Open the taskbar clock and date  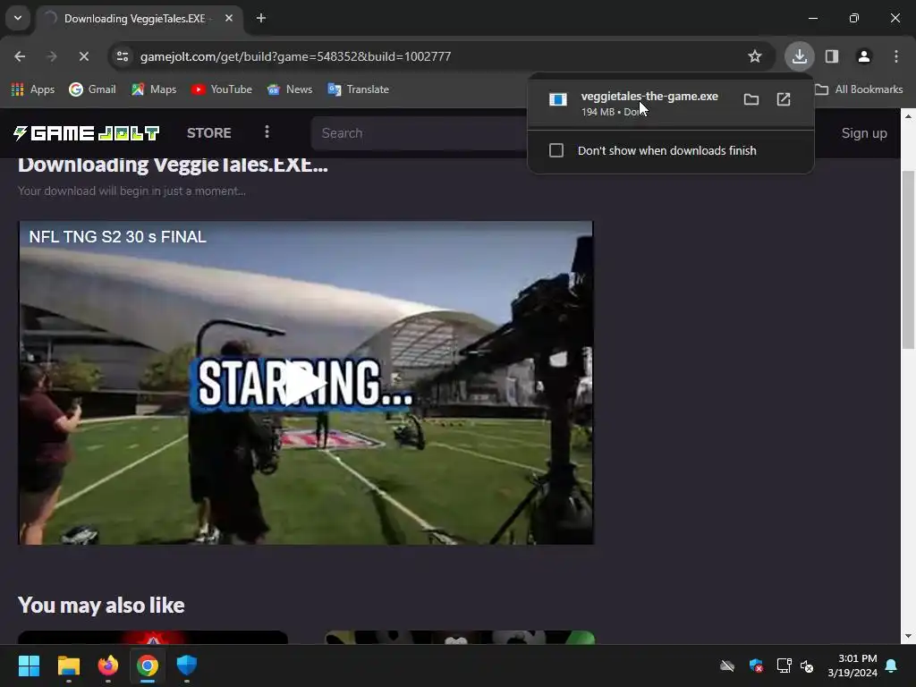point(852,666)
